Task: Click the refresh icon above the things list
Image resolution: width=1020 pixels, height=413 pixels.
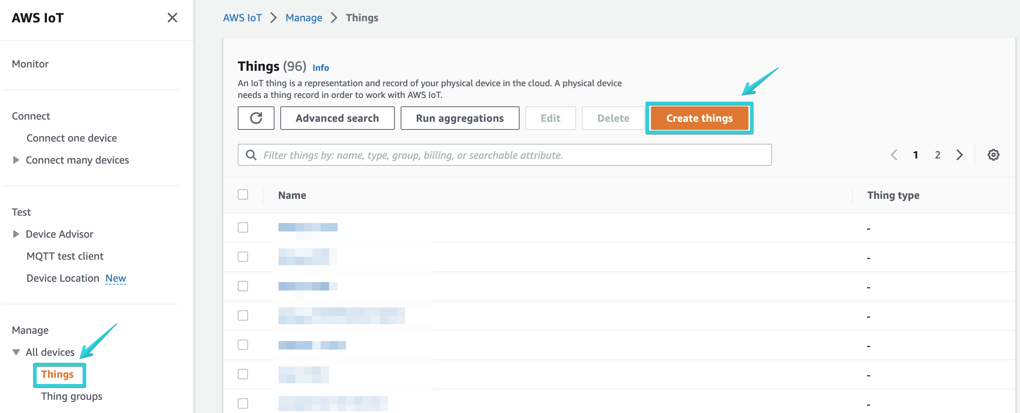Action: (256, 118)
